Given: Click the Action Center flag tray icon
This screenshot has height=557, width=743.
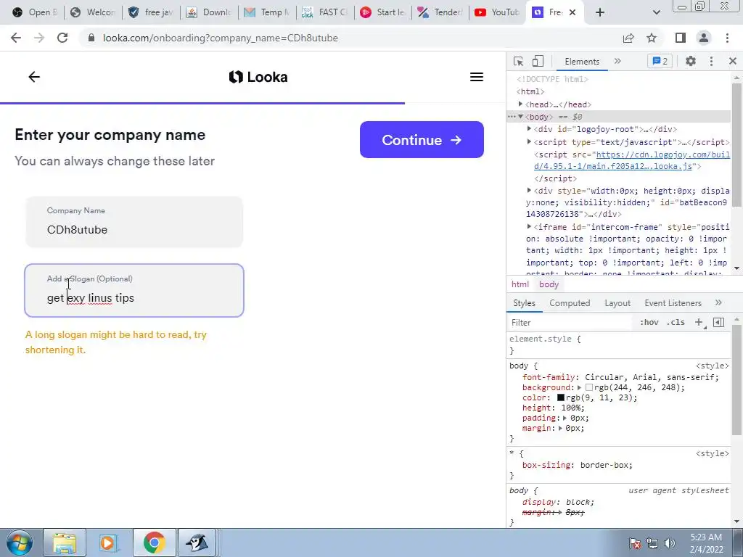Looking at the screenshot, I should (635, 543).
